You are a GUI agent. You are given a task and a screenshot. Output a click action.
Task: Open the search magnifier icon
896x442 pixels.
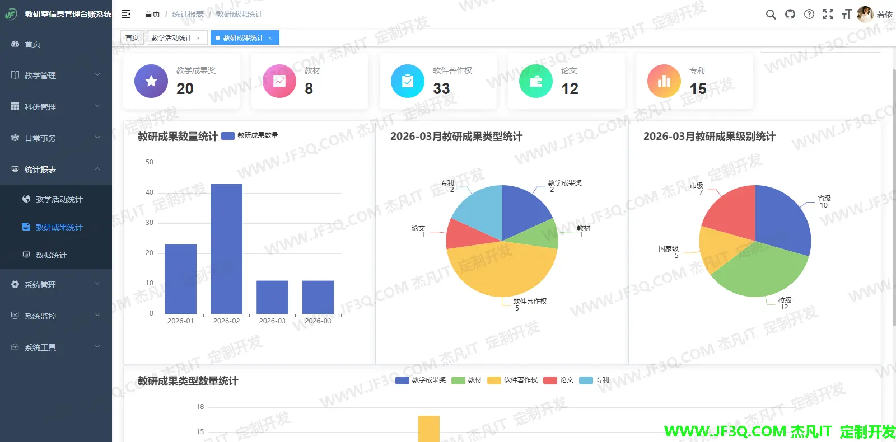coord(771,15)
